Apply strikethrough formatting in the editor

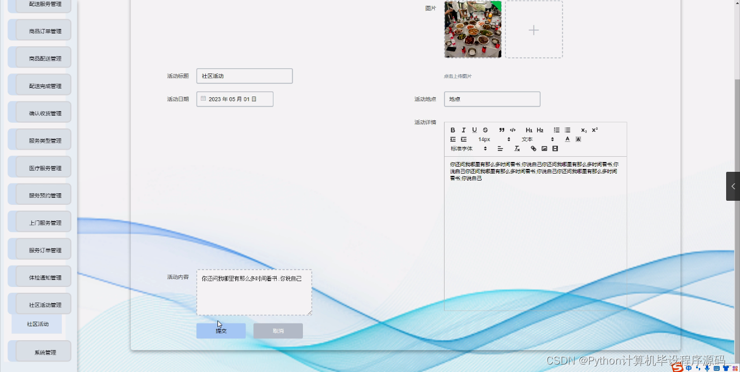[486, 130]
